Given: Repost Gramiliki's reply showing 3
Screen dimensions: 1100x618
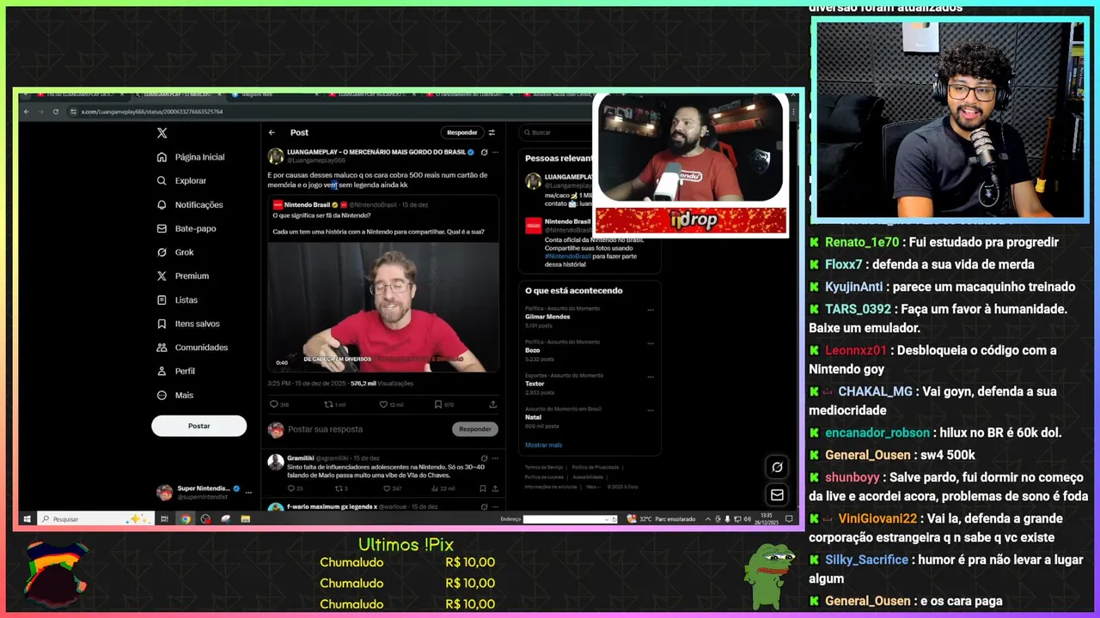Looking at the screenshot, I should pyautogui.click(x=337, y=488).
